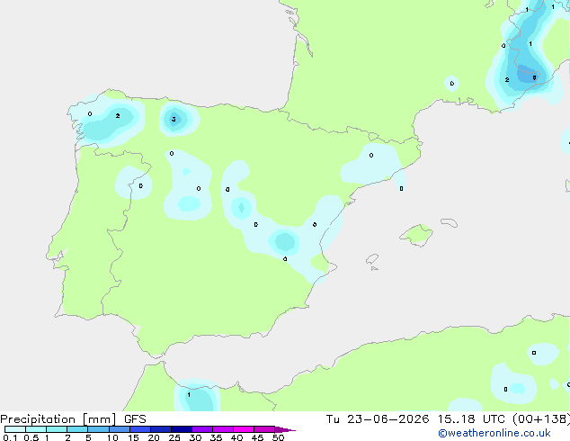Pick the 15–20 mm legend color swatch
This screenshot has width=570, height=441.
coord(140,429)
